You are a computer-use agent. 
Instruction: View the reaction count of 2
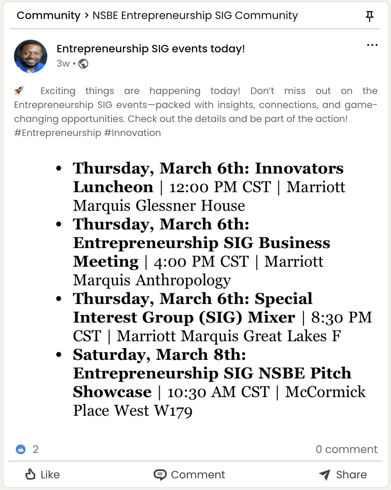[x=36, y=449]
